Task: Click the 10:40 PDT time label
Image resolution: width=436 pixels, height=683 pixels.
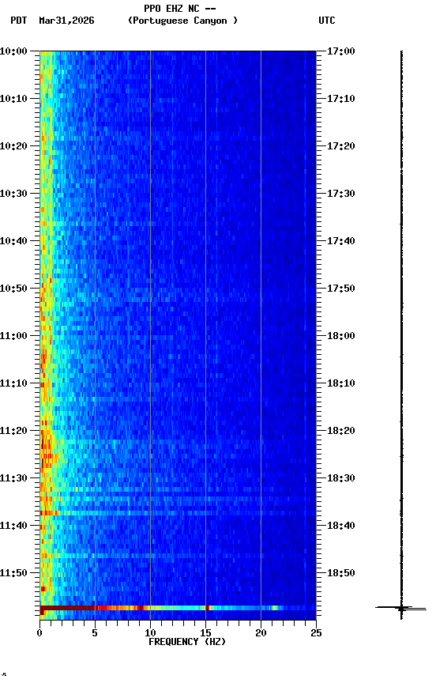Action: pos(13,241)
